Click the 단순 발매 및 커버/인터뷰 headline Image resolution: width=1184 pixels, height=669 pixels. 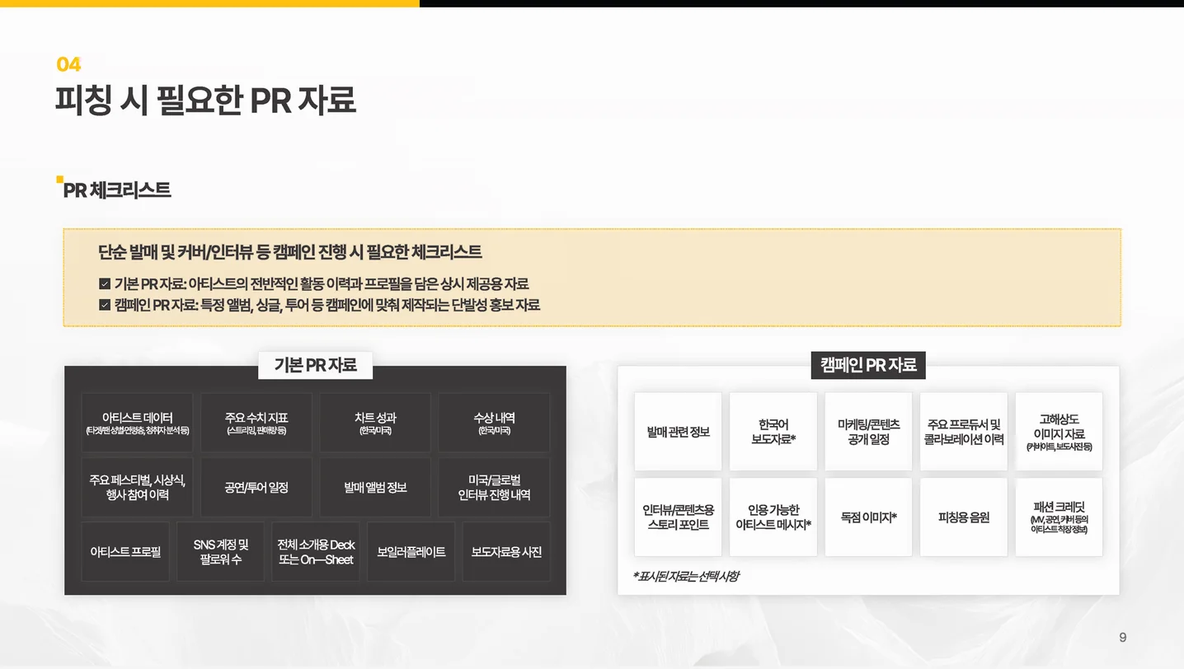[x=289, y=251]
